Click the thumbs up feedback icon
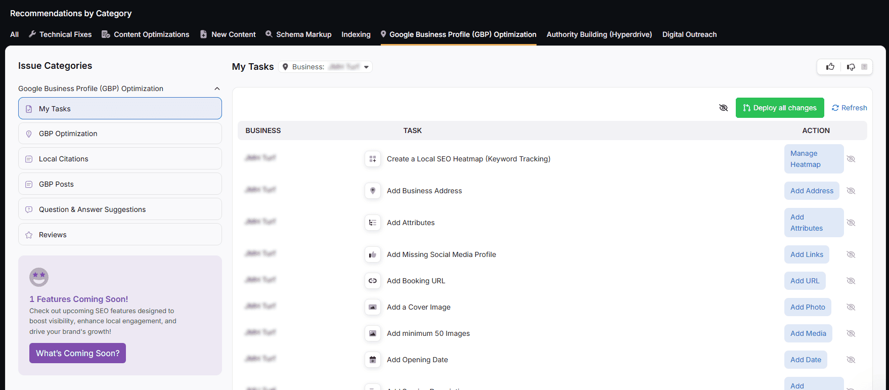889x390 pixels. pyautogui.click(x=830, y=67)
